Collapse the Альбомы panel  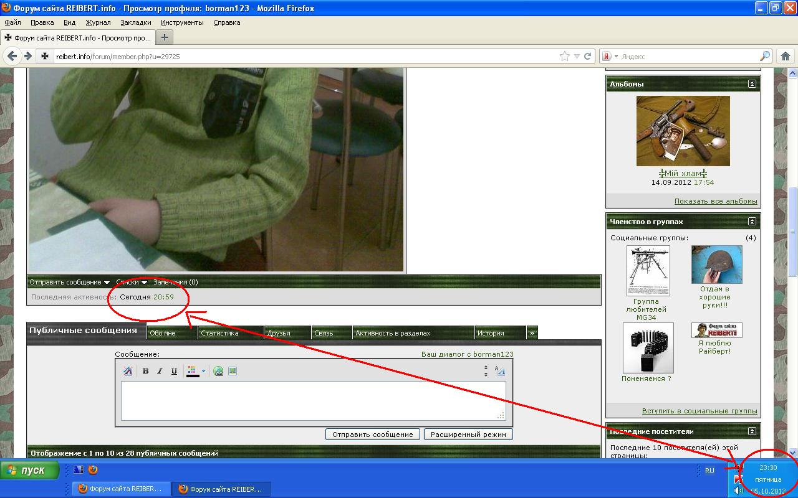752,84
